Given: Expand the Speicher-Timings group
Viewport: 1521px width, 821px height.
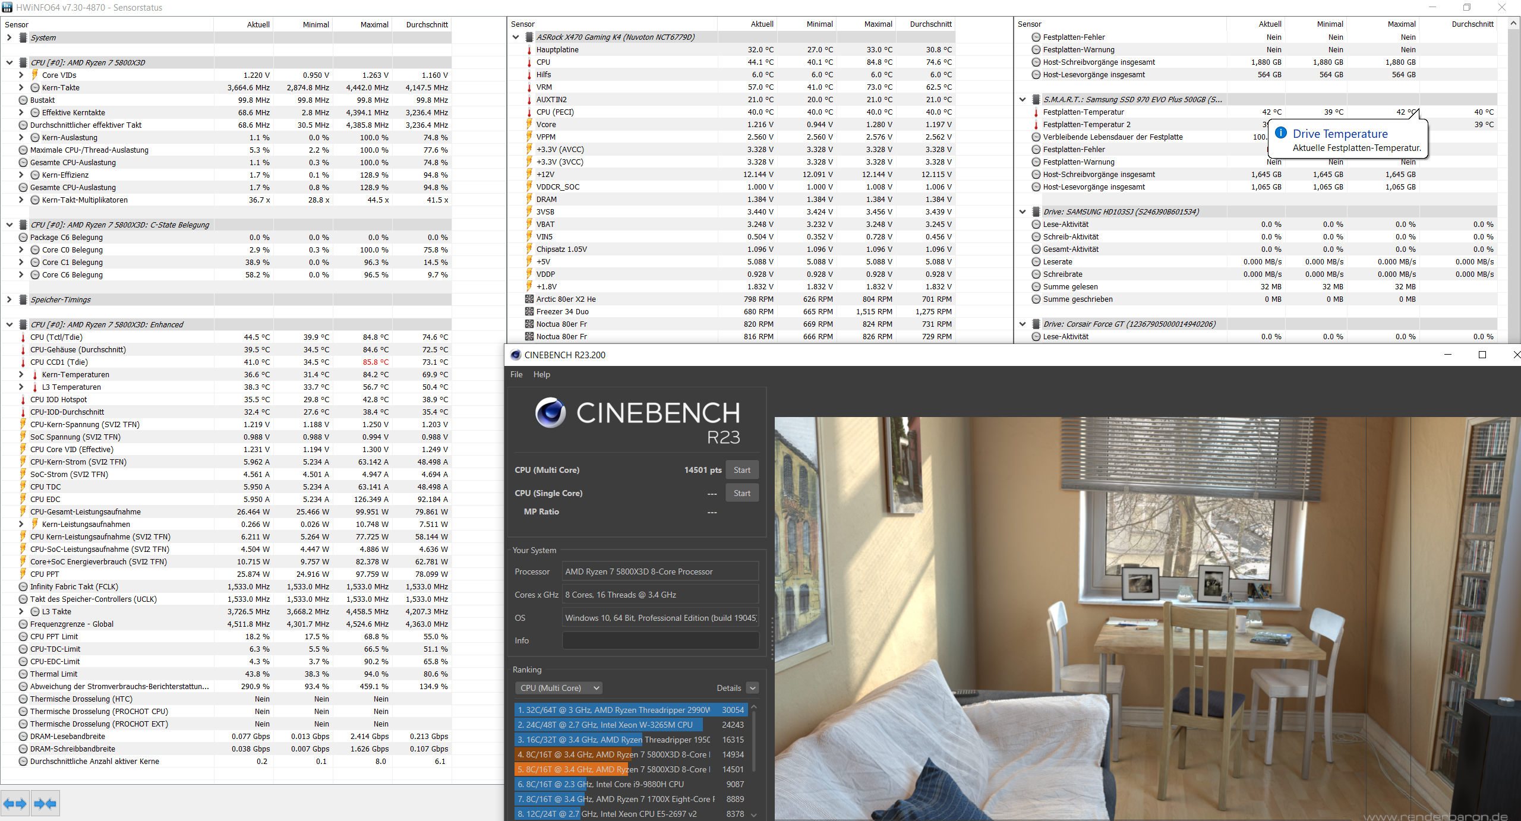Looking at the screenshot, I should point(9,299).
